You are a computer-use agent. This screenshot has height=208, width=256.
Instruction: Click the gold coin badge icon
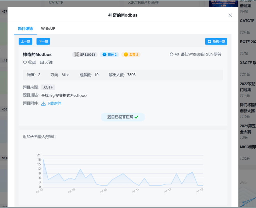[126, 55]
